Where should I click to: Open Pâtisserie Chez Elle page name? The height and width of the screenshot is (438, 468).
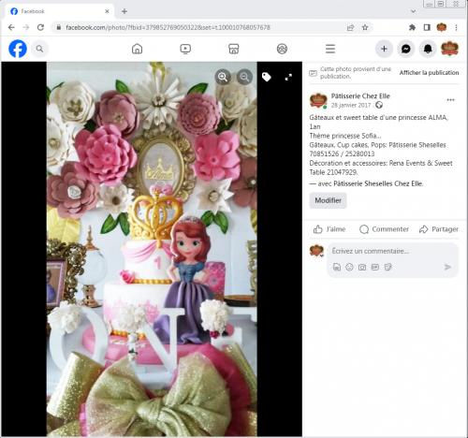point(360,96)
